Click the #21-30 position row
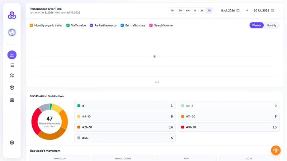This screenshot has height=161, width=287. point(125,127)
